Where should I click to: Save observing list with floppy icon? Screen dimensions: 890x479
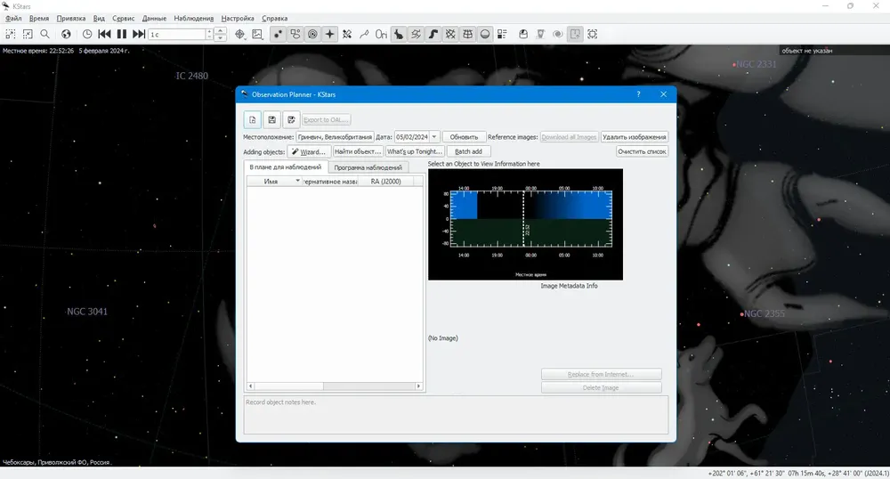(271, 119)
